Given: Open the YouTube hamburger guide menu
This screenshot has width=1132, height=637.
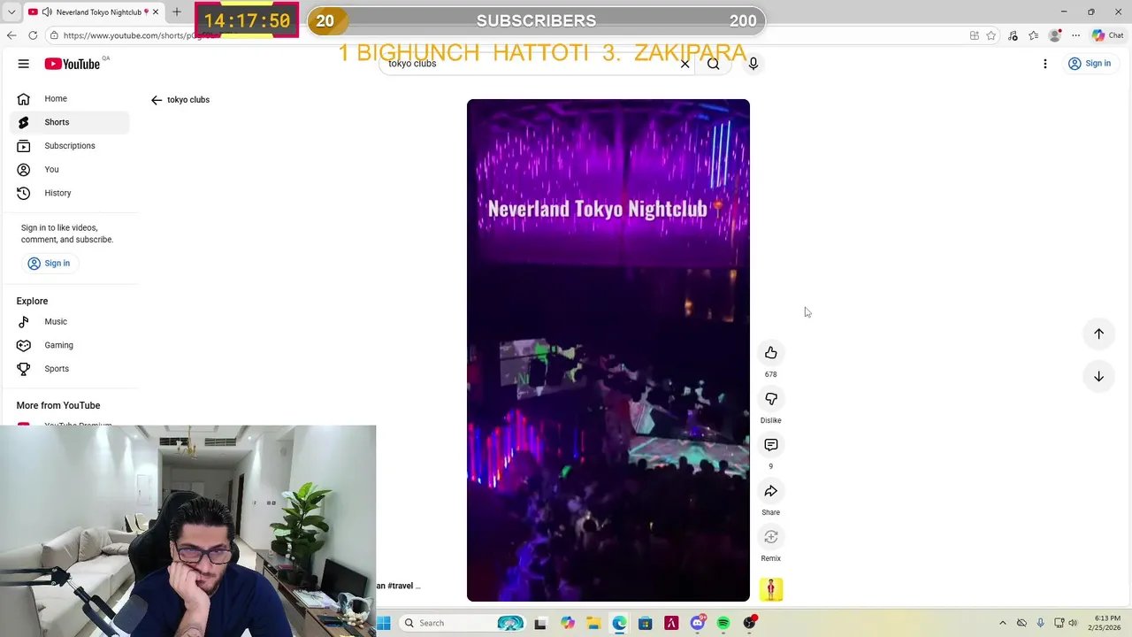Looking at the screenshot, I should [x=24, y=64].
